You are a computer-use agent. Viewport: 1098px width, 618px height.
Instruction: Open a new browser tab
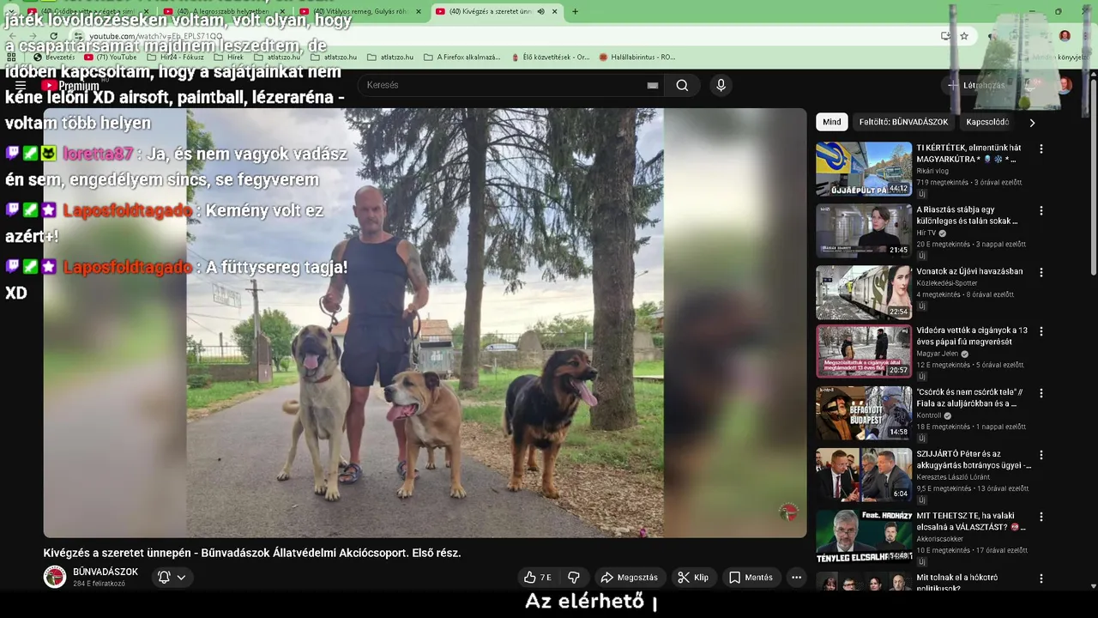click(575, 11)
